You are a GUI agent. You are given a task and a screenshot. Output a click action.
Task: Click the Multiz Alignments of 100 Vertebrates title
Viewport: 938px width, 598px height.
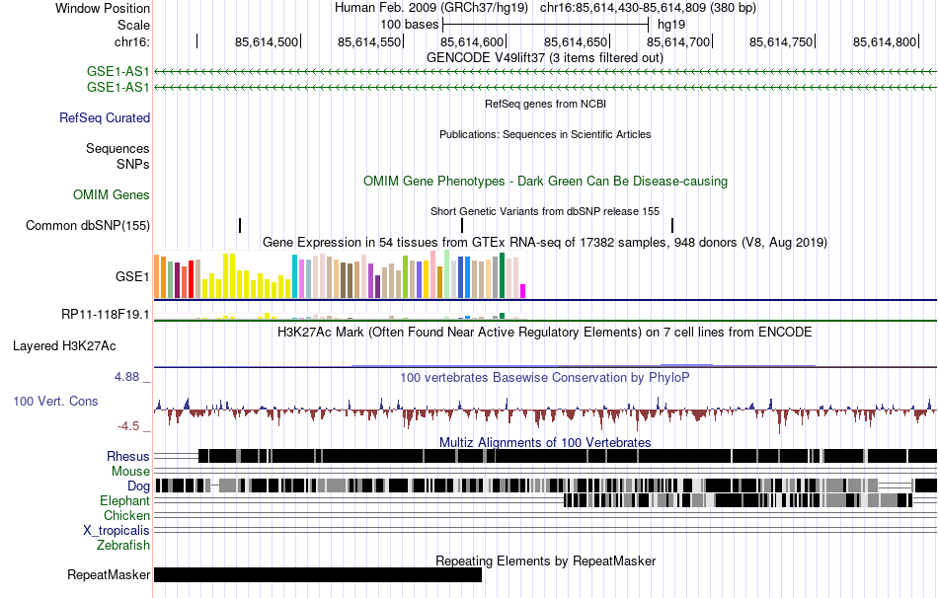tap(545, 442)
